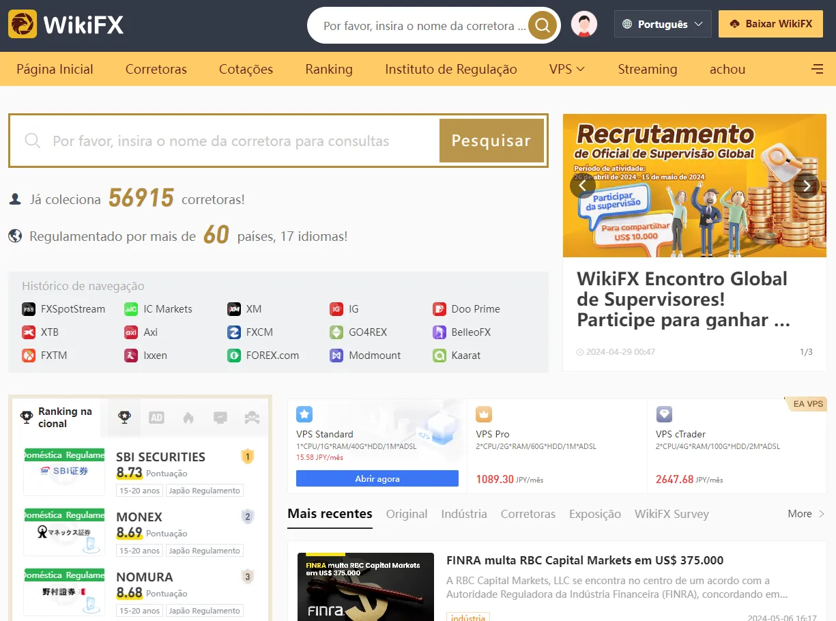Open the Kaarat broker entry

457,356
